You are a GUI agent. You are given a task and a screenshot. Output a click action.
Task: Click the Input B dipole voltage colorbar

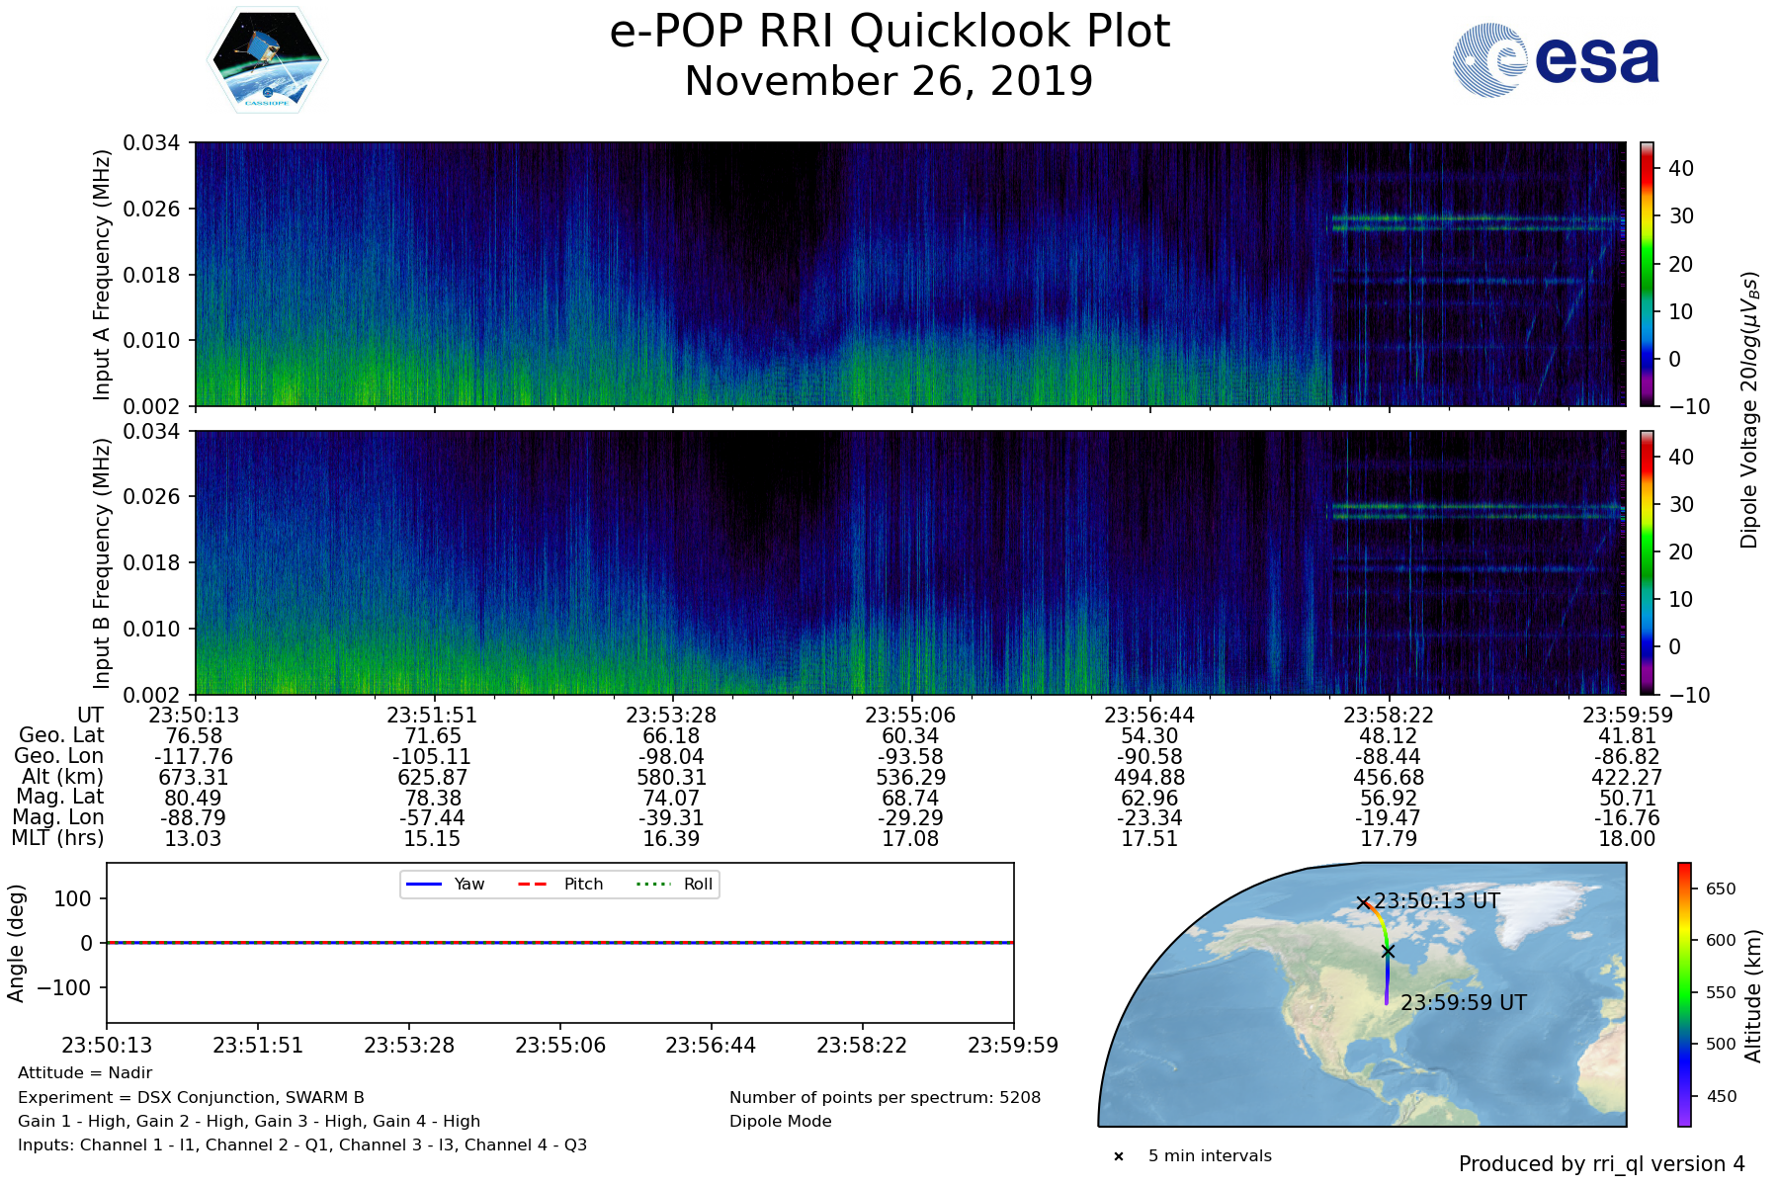[x=1647, y=562]
